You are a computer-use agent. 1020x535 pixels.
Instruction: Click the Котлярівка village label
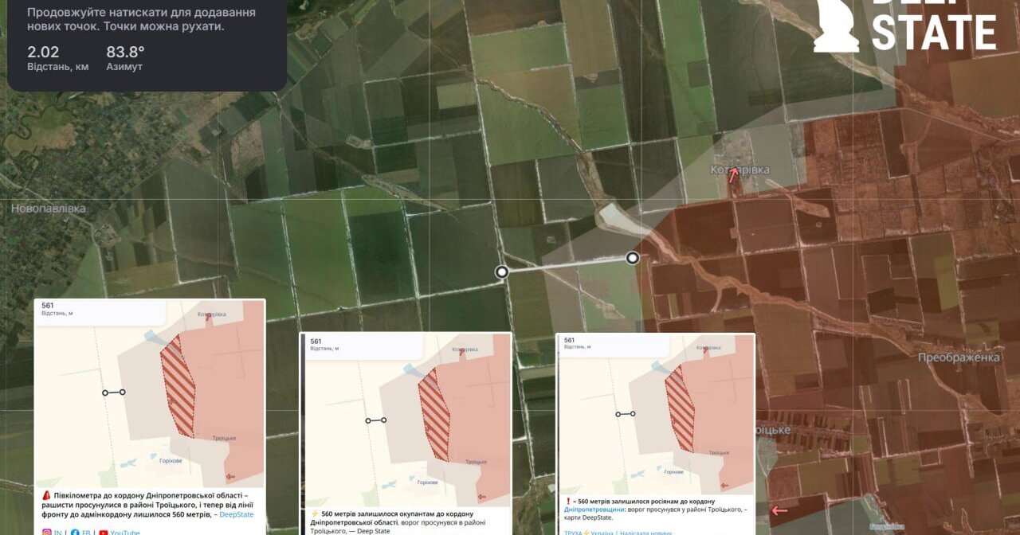point(741,170)
